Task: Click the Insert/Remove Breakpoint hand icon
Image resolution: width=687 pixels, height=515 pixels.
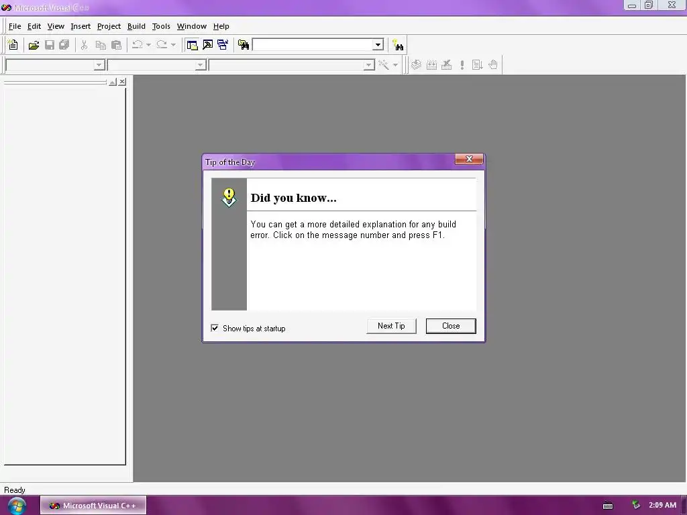Action: pos(493,65)
